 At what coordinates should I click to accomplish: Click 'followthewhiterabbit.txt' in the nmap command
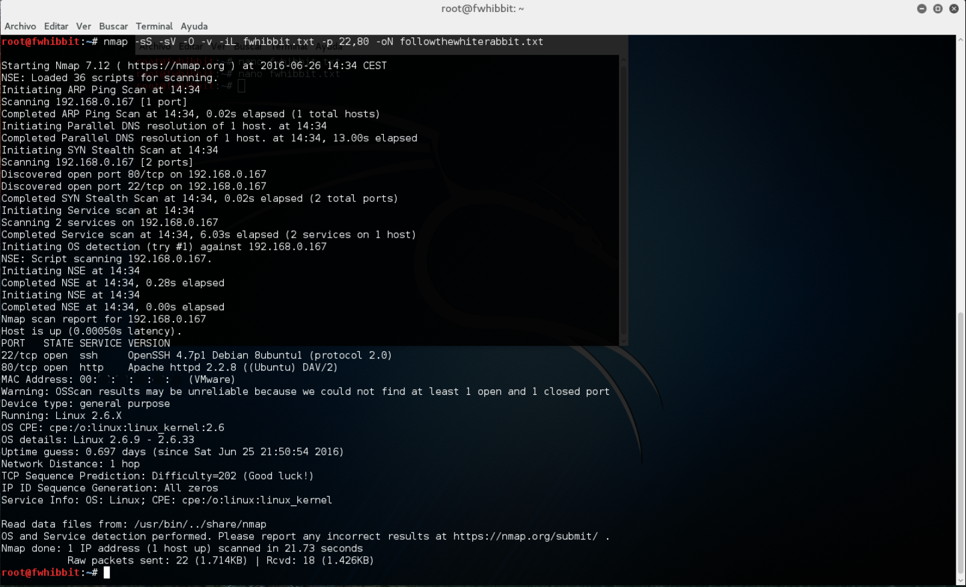click(x=472, y=42)
